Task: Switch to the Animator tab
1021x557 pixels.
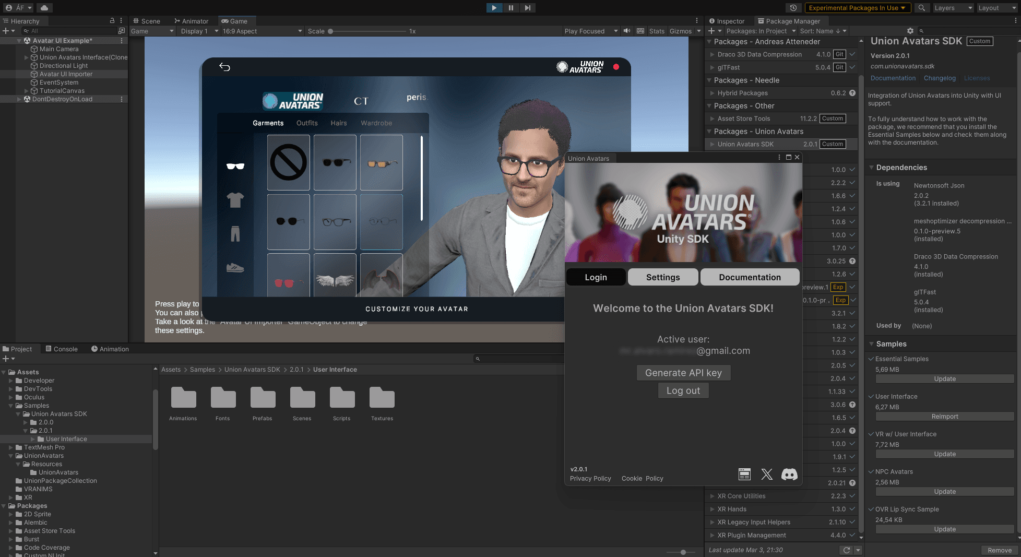Action: pos(191,21)
